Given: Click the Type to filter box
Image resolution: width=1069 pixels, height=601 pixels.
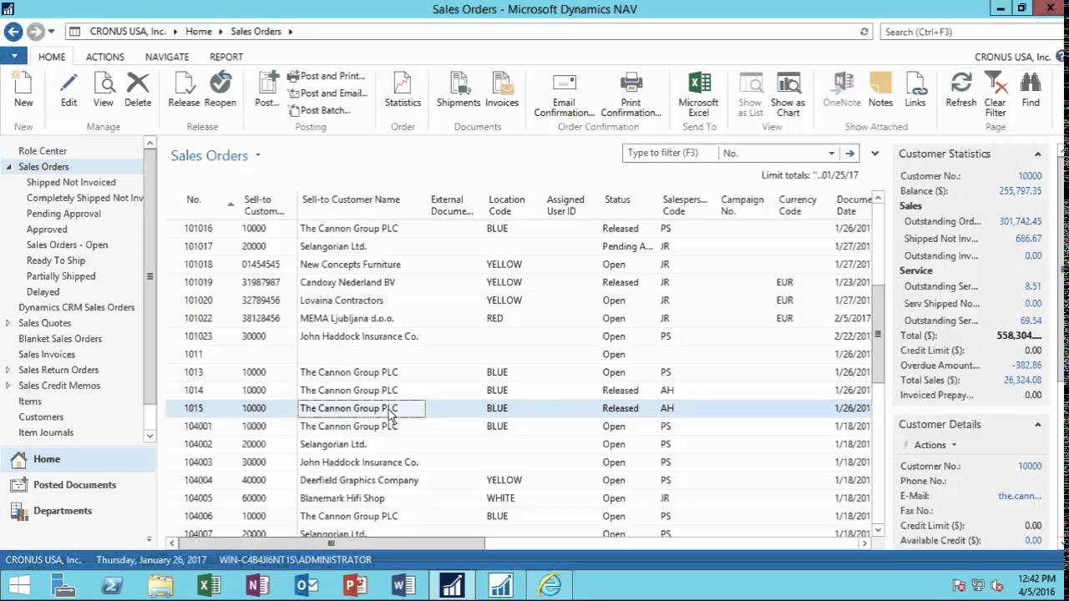Looking at the screenshot, I should pyautogui.click(x=670, y=153).
